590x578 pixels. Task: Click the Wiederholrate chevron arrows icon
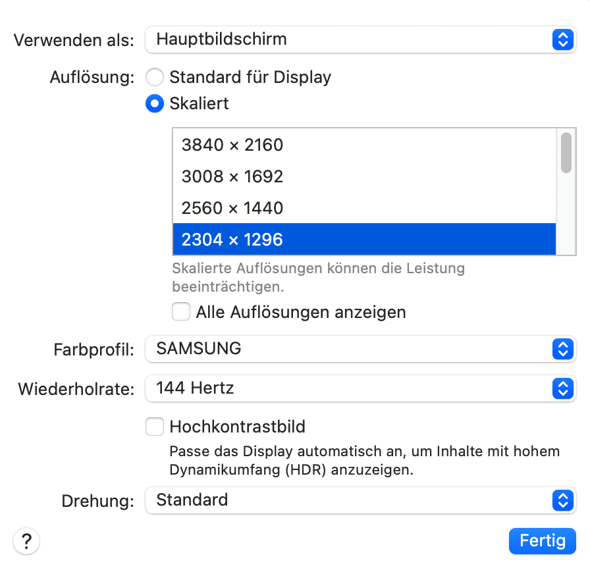[x=562, y=388]
